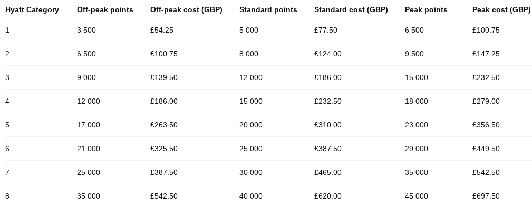Select the £697.50 peak cost cell
This screenshot has width=532, height=217.
[x=486, y=196]
